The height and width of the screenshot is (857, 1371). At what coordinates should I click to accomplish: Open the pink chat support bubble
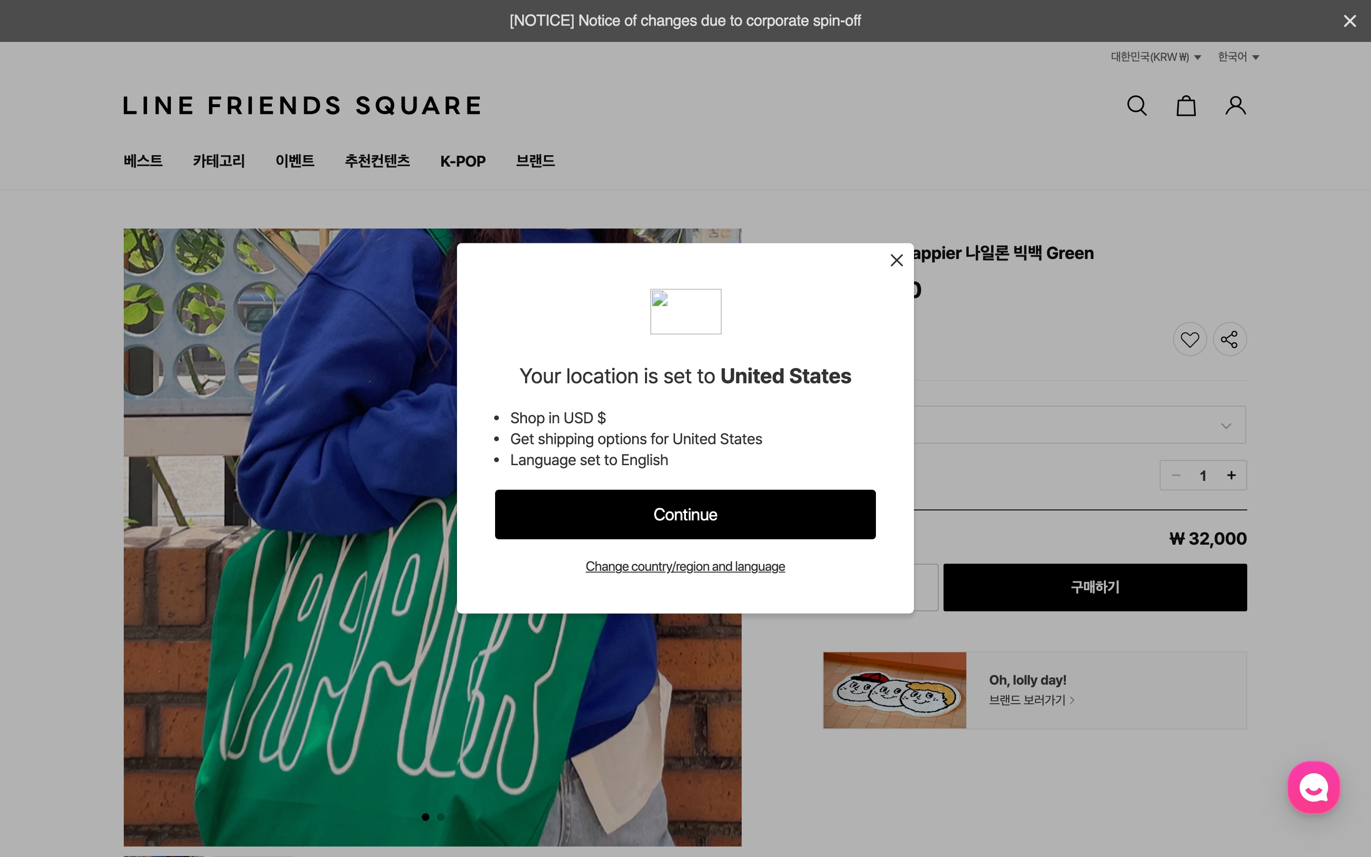click(1313, 787)
